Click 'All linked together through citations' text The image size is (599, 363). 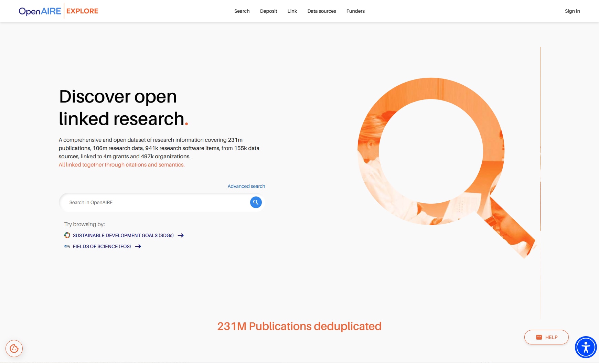pos(122,165)
